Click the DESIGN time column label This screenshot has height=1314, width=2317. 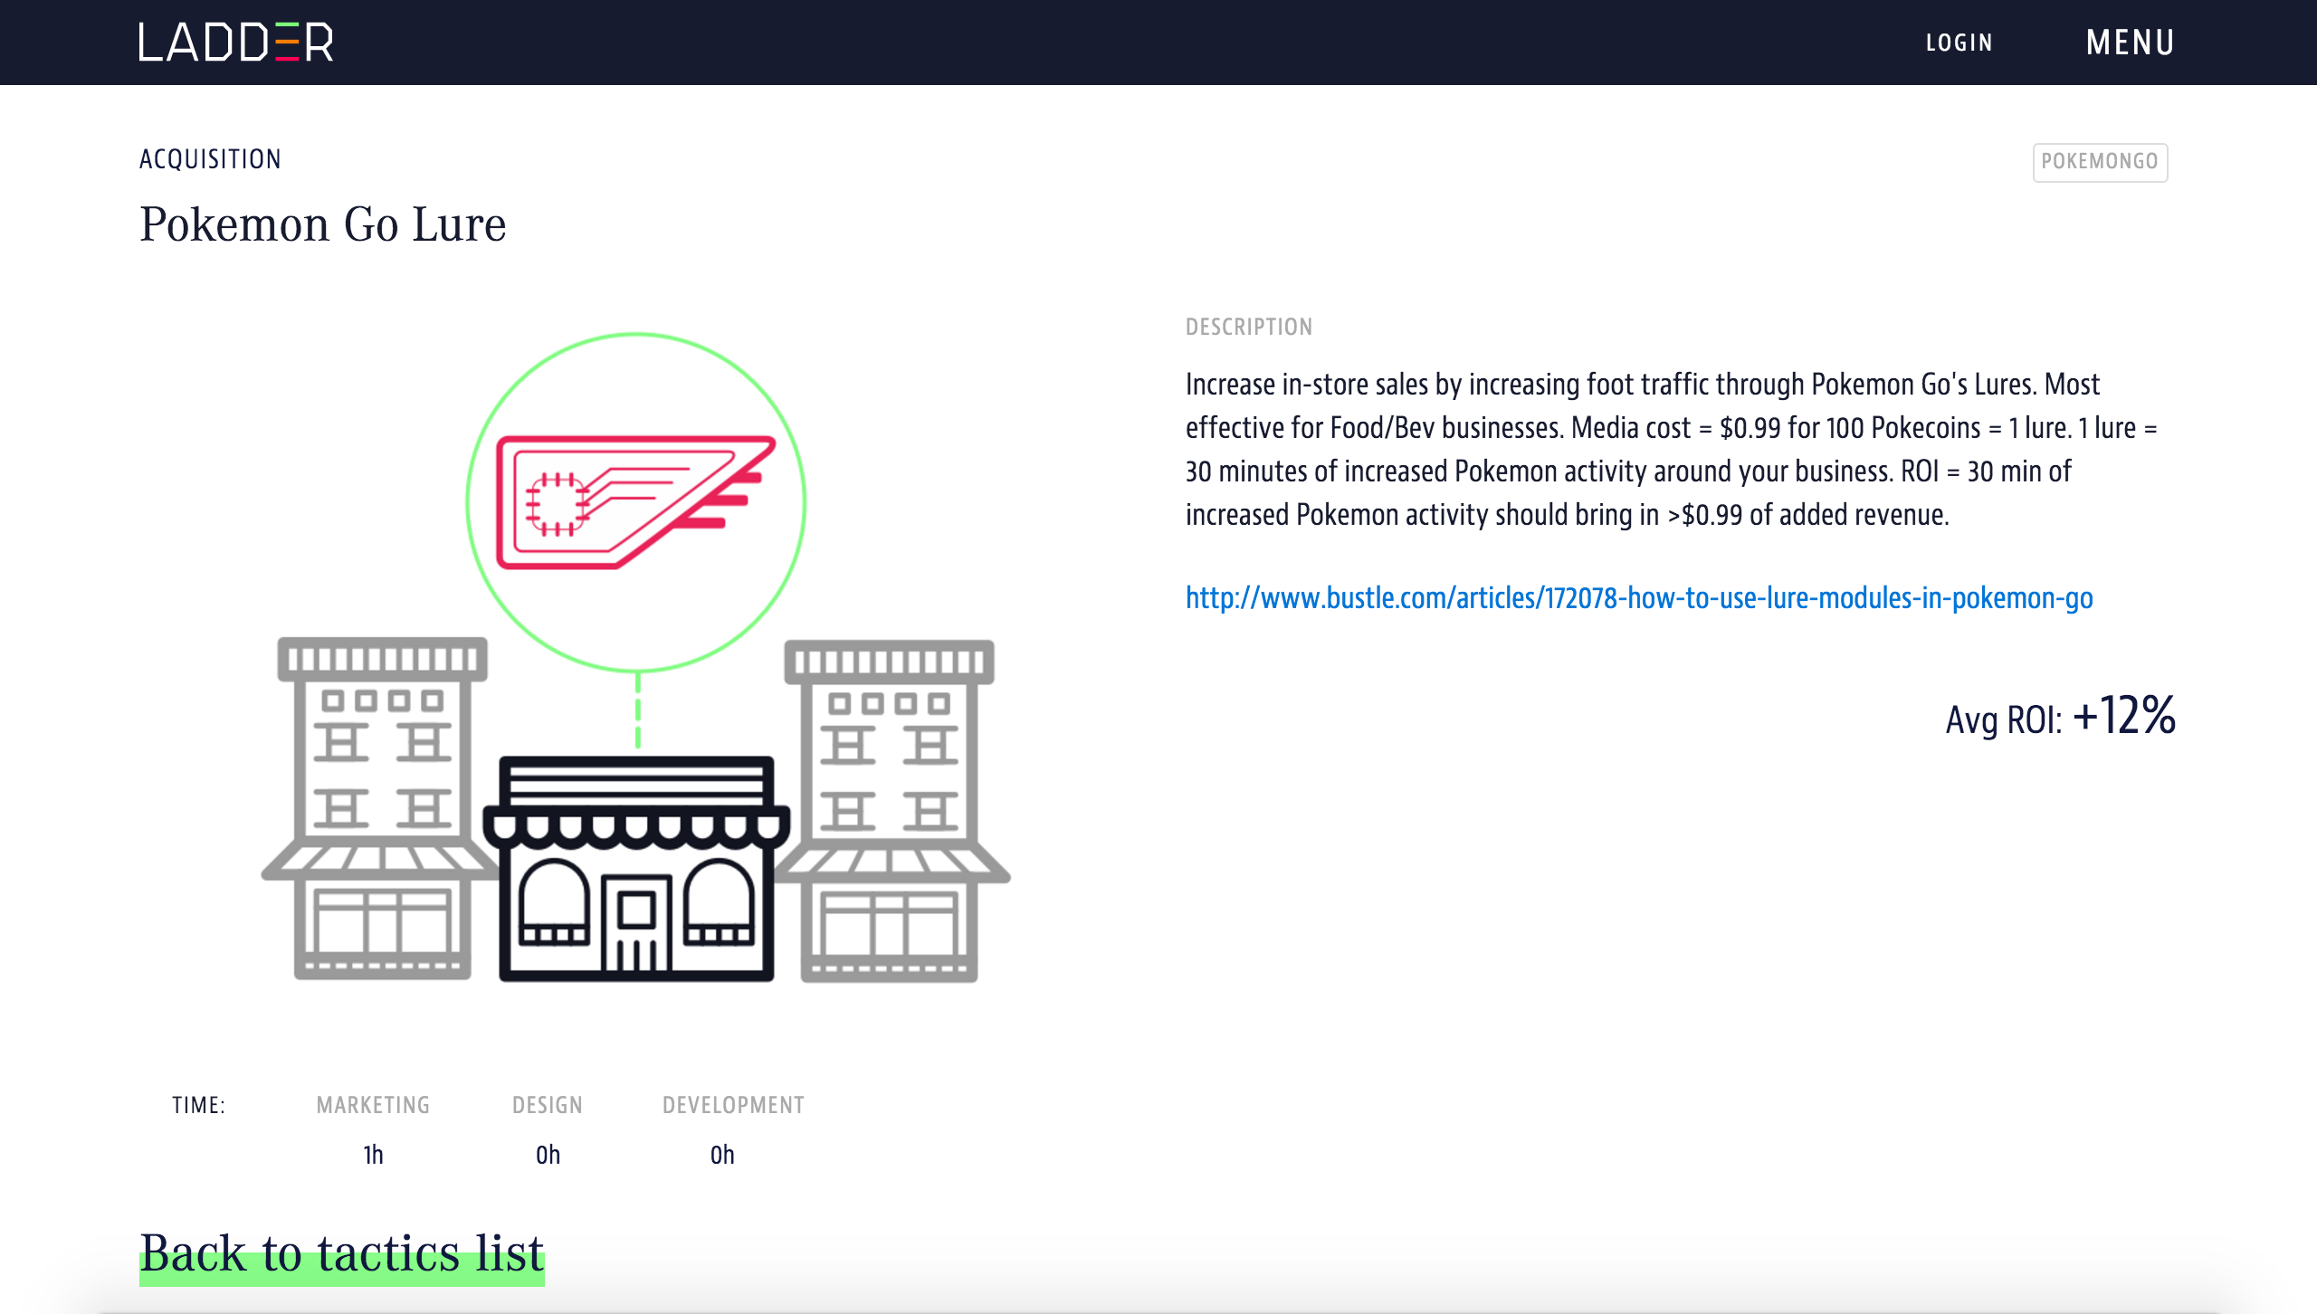[x=547, y=1105]
